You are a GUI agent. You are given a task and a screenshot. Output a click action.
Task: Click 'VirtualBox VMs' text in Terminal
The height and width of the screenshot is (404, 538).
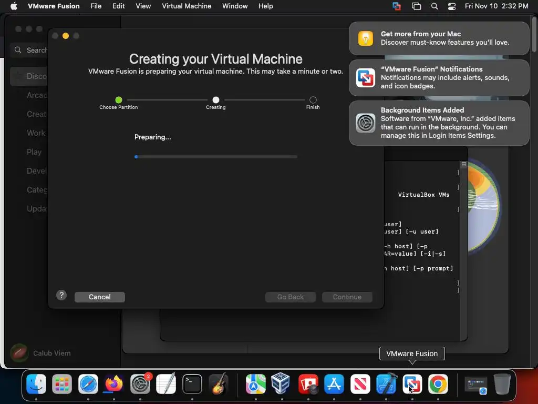(x=423, y=195)
